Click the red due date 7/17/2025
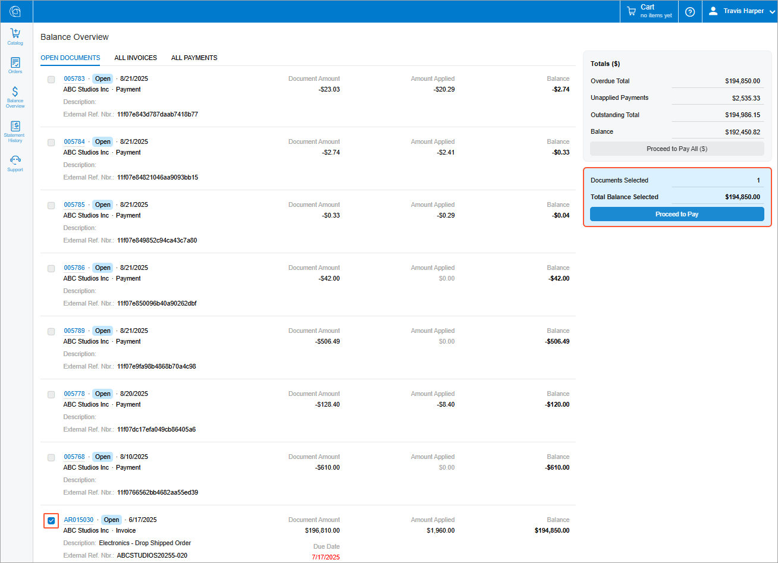The image size is (778, 563). click(326, 557)
